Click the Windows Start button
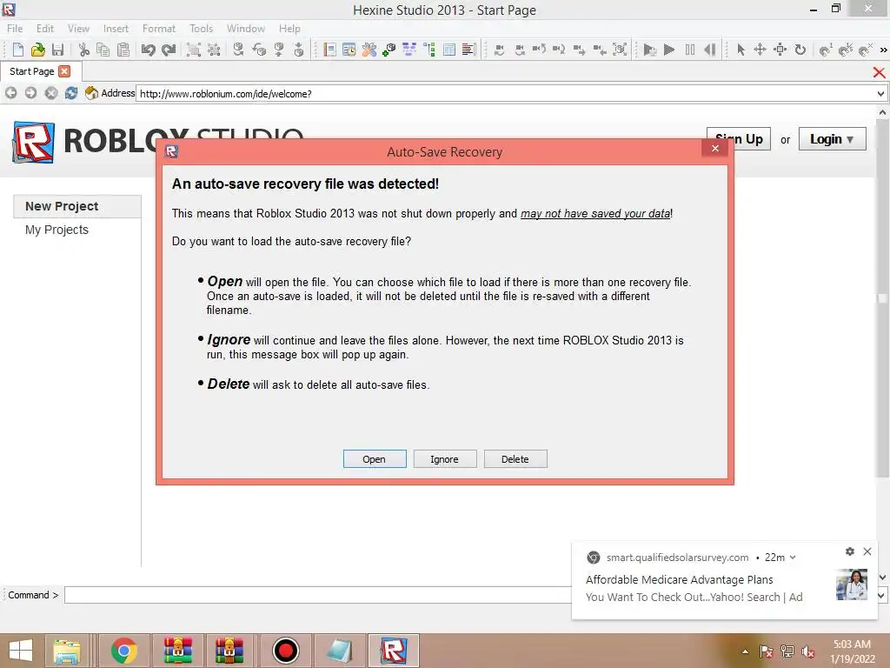The width and height of the screenshot is (890, 668). point(21,651)
